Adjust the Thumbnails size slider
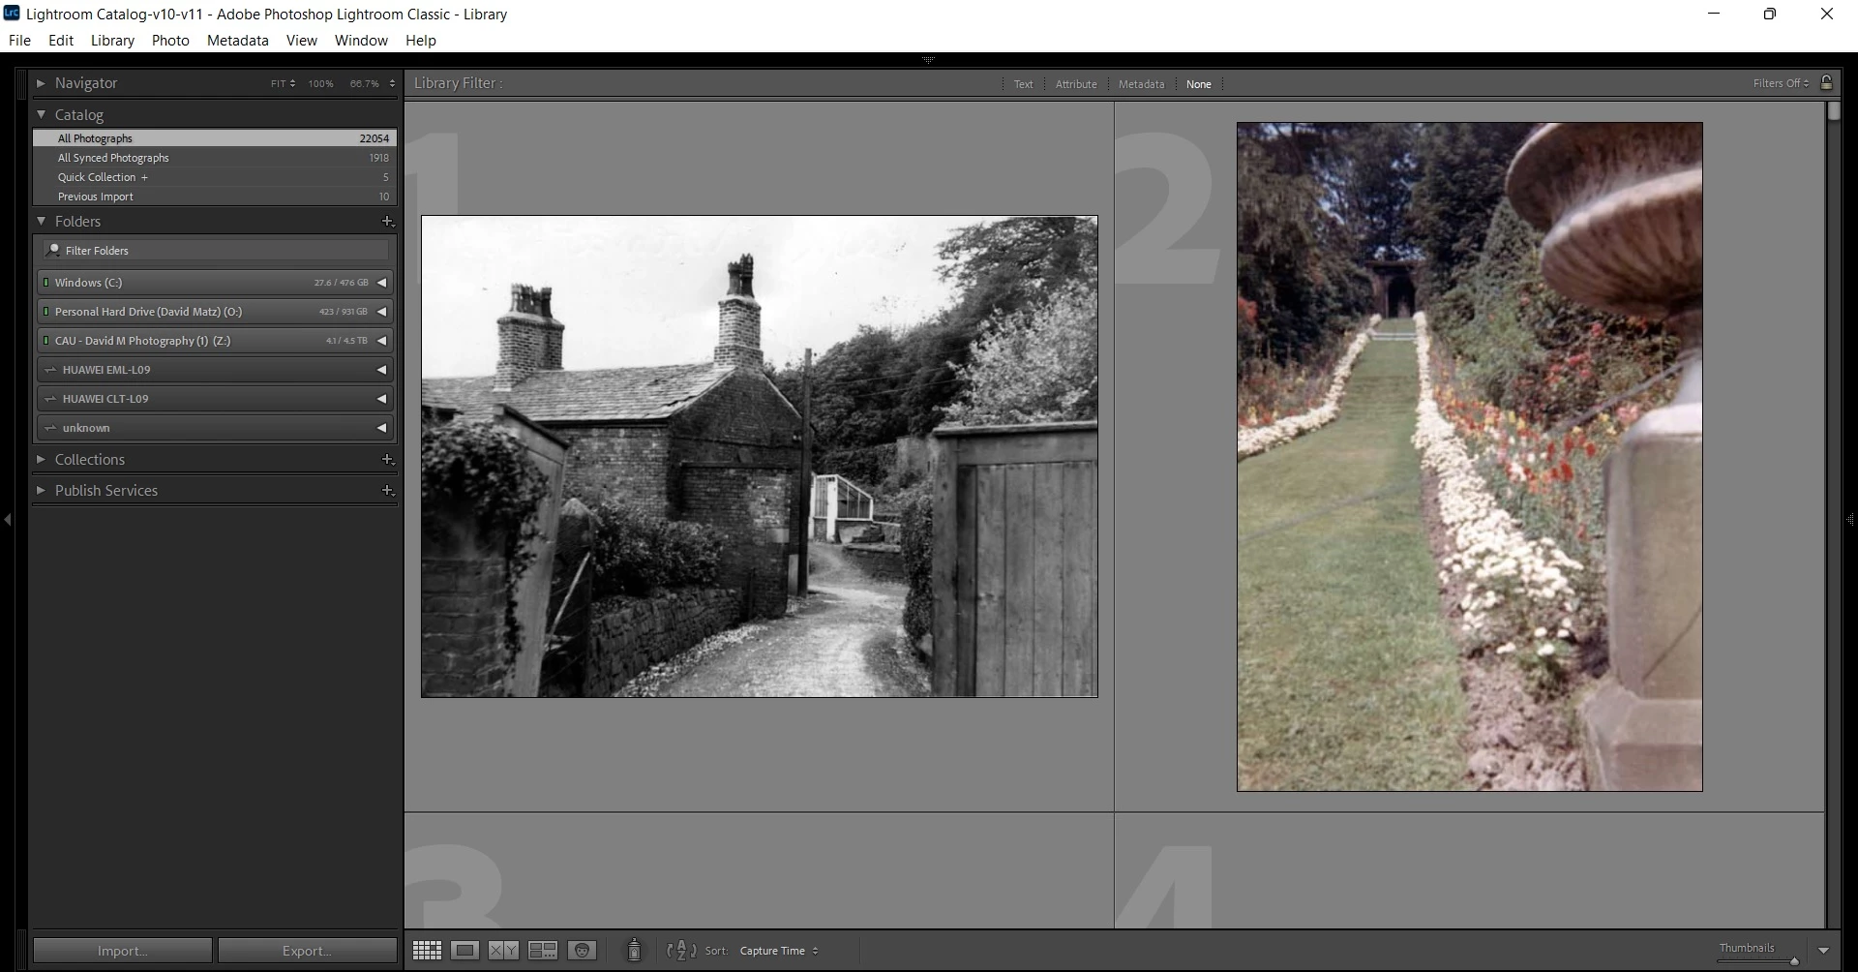The height and width of the screenshot is (972, 1858). click(1793, 961)
